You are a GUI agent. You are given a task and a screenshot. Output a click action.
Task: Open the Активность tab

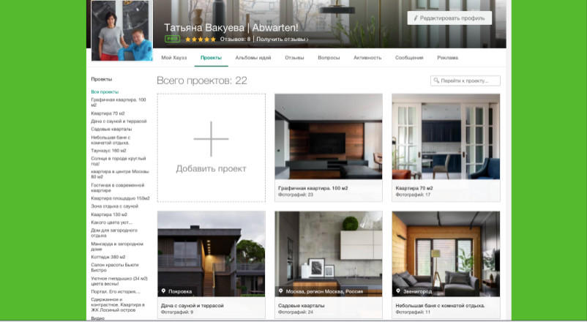(367, 58)
